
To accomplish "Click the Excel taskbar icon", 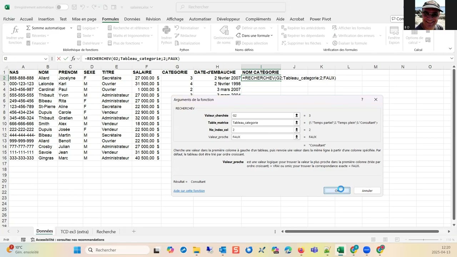I will (x=341, y=250).
